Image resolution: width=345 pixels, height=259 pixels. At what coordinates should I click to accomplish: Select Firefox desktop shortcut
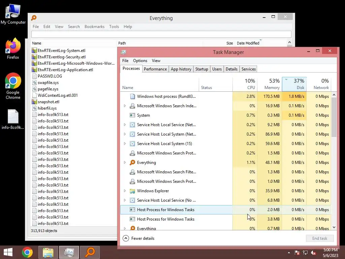(13, 49)
